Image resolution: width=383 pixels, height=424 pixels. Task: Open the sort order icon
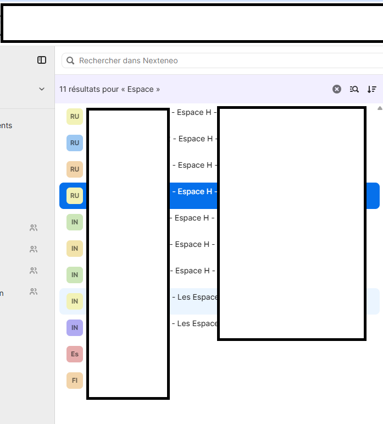click(x=372, y=89)
